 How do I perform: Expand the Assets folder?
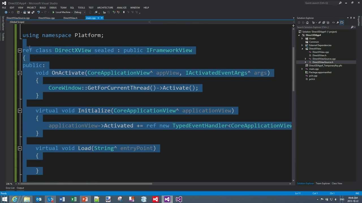tap(302, 38)
